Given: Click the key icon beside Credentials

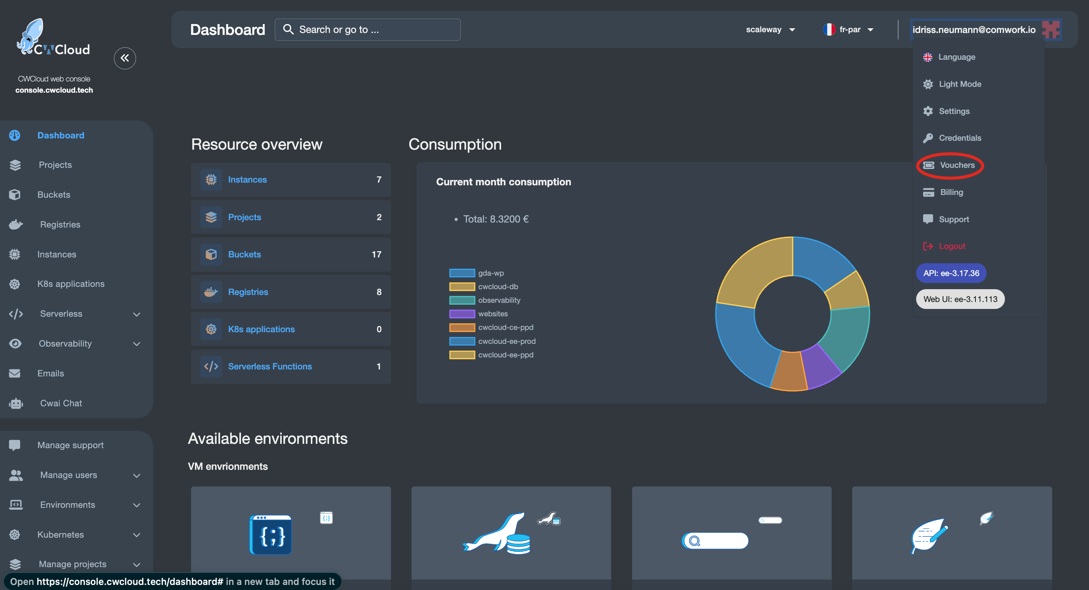Looking at the screenshot, I should point(928,138).
